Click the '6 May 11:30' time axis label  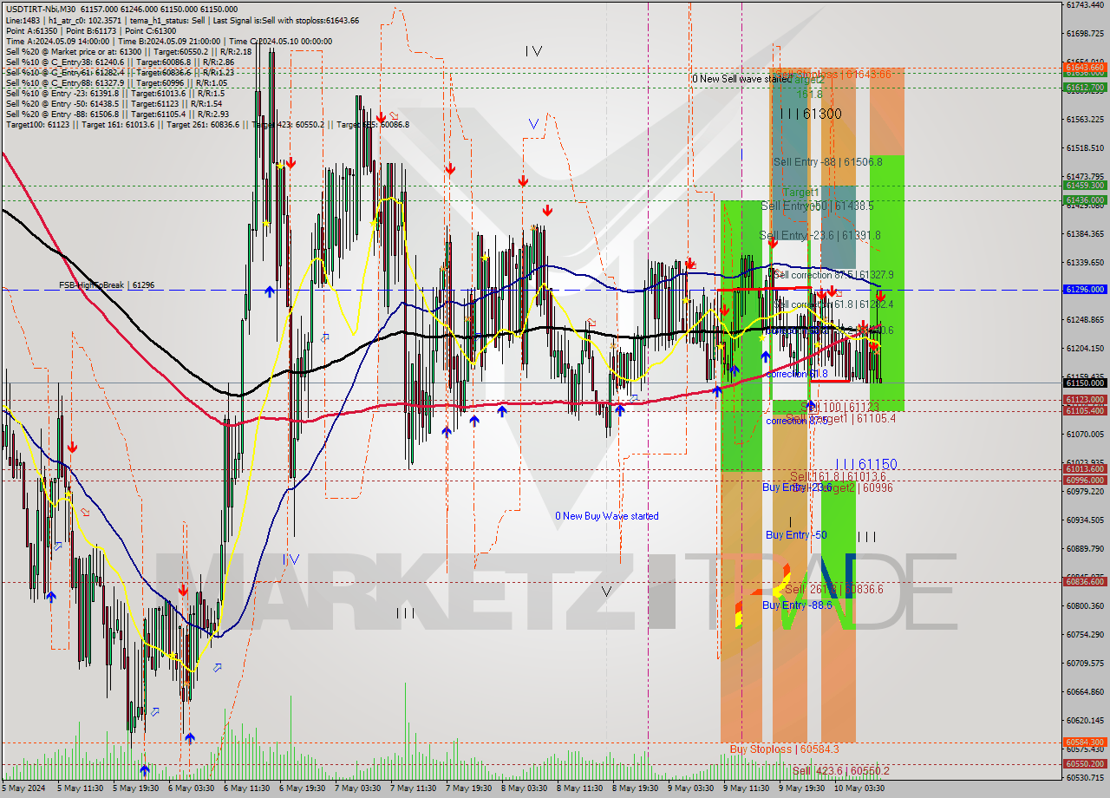[x=246, y=788]
